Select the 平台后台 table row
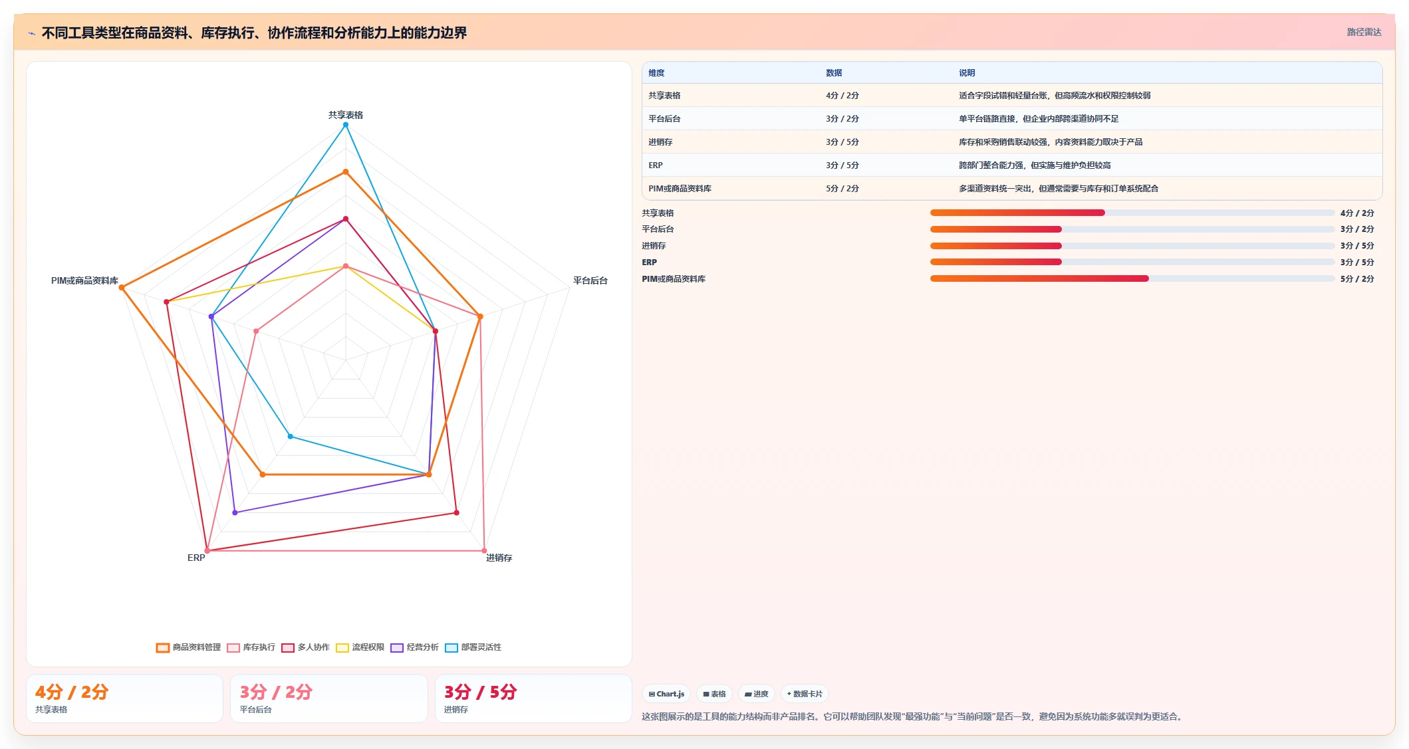The height and width of the screenshot is (749, 1409). tap(1011, 119)
